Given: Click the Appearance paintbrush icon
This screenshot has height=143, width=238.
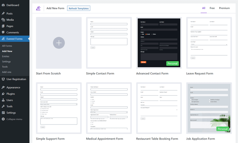Looking at the screenshot, I should coord(3,87).
